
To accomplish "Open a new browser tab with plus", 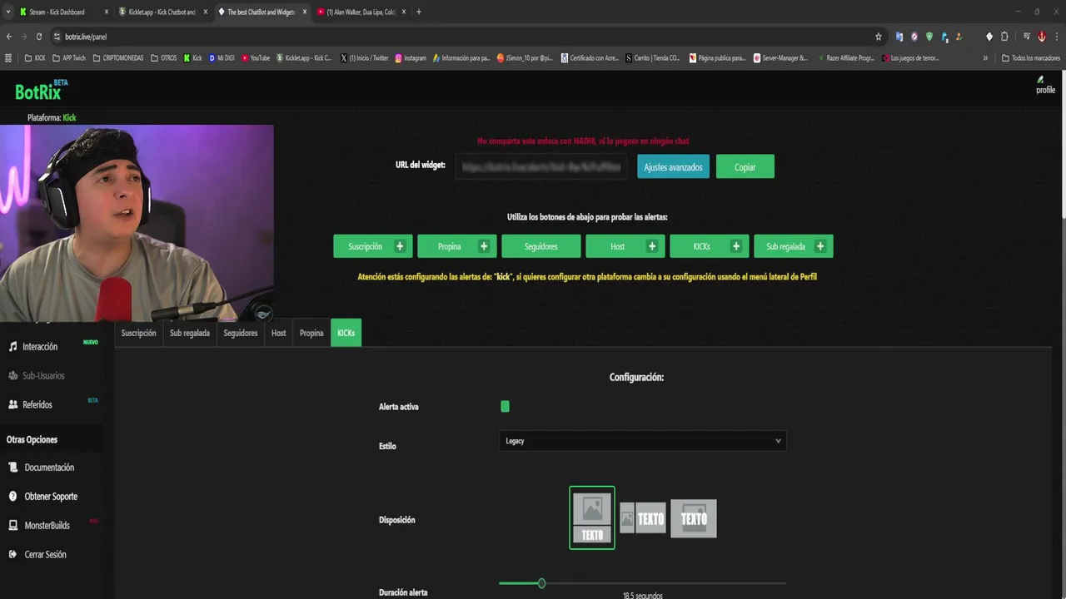I will coord(418,12).
